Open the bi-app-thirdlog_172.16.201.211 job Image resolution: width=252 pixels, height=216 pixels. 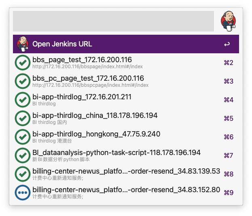point(126,100)
